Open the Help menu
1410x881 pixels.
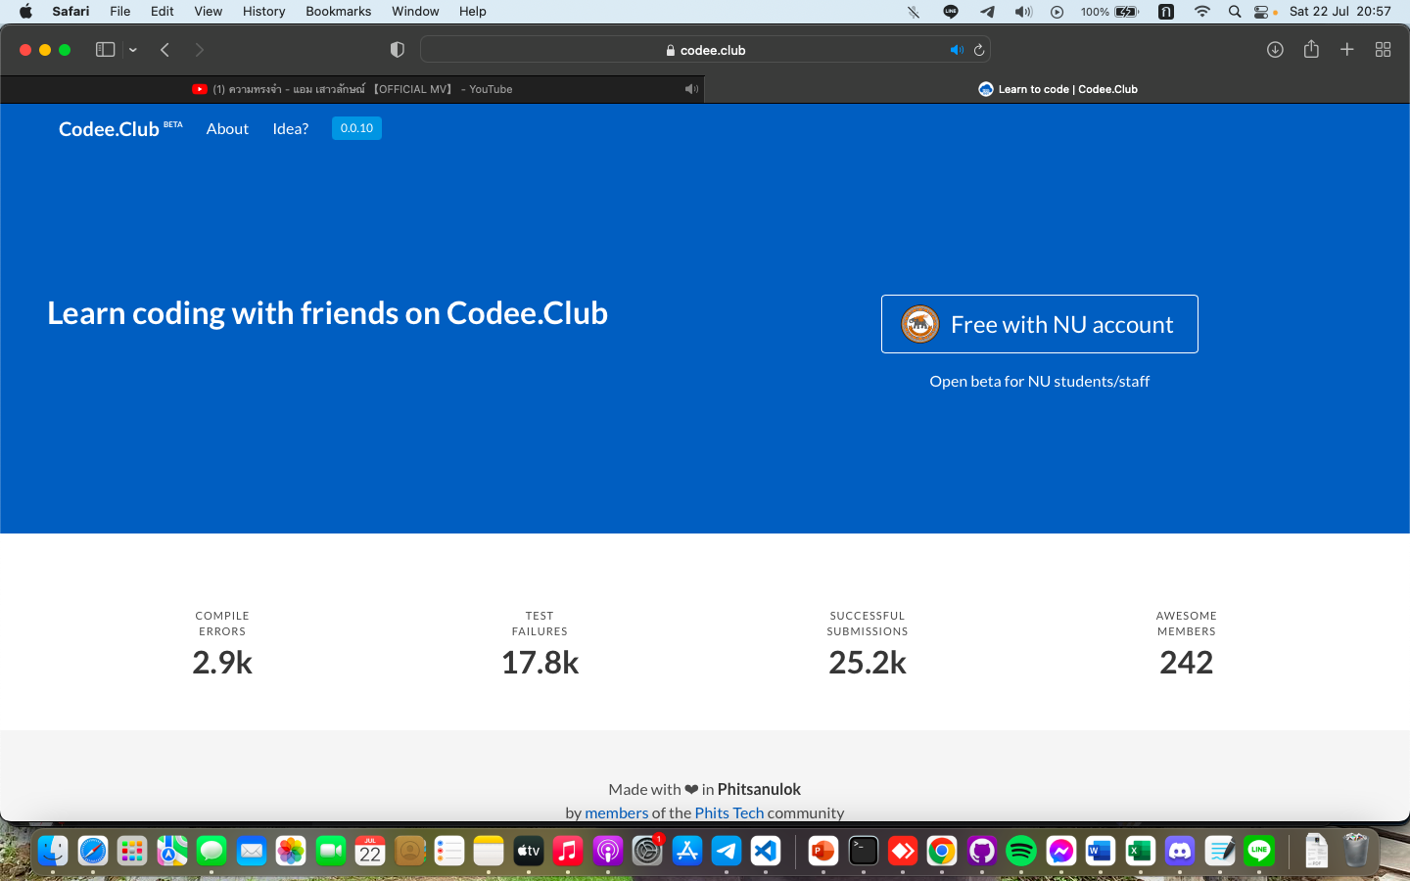pos(473,12)
